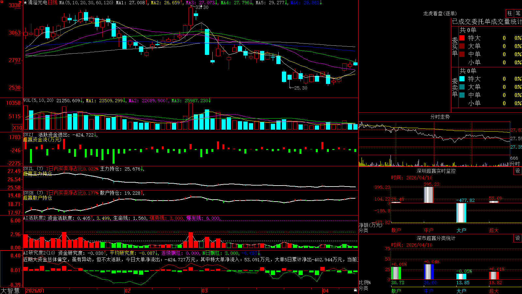The height and width of the screenshot is (294, 522).
Task: Click the 爆发线: 6.000 label
Action: pyautogui.click(x=203, y=218)
